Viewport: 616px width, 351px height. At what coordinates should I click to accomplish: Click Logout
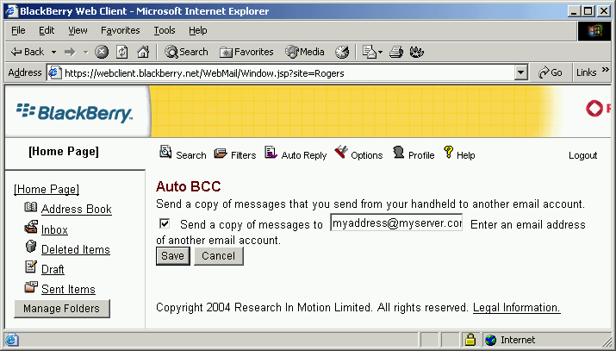(582, 155)
